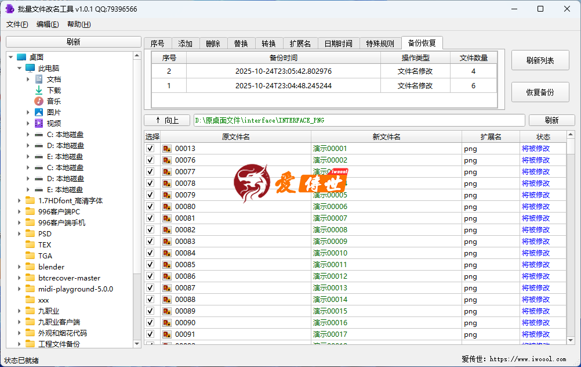Open the 文件(F) menu
Image resolution: width=581 pixels, height=367 pixels.
coord(17,24)
